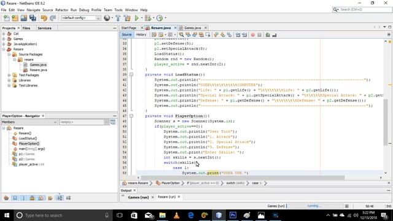Click the Last Edit icon in editor toolbar
Screen dimensions: 393x221
tap(154, 35)
